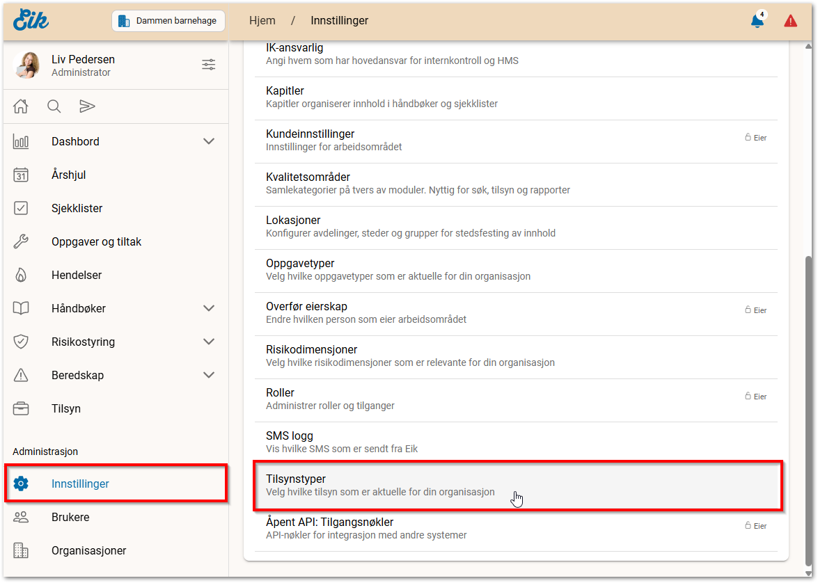Viewport: 818px width, 583px height.
Task: Expand the Dashbord menu chevron
Action: click(208, 141)
